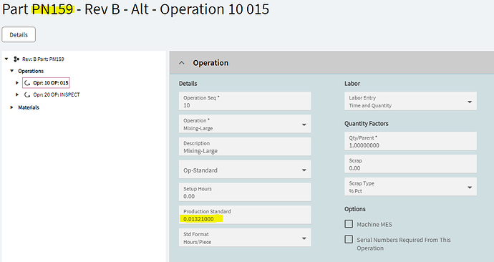Check Serial Numbers Required From This Operation
494x262 pixels.
pyautogui.click(x=349, y=239)
